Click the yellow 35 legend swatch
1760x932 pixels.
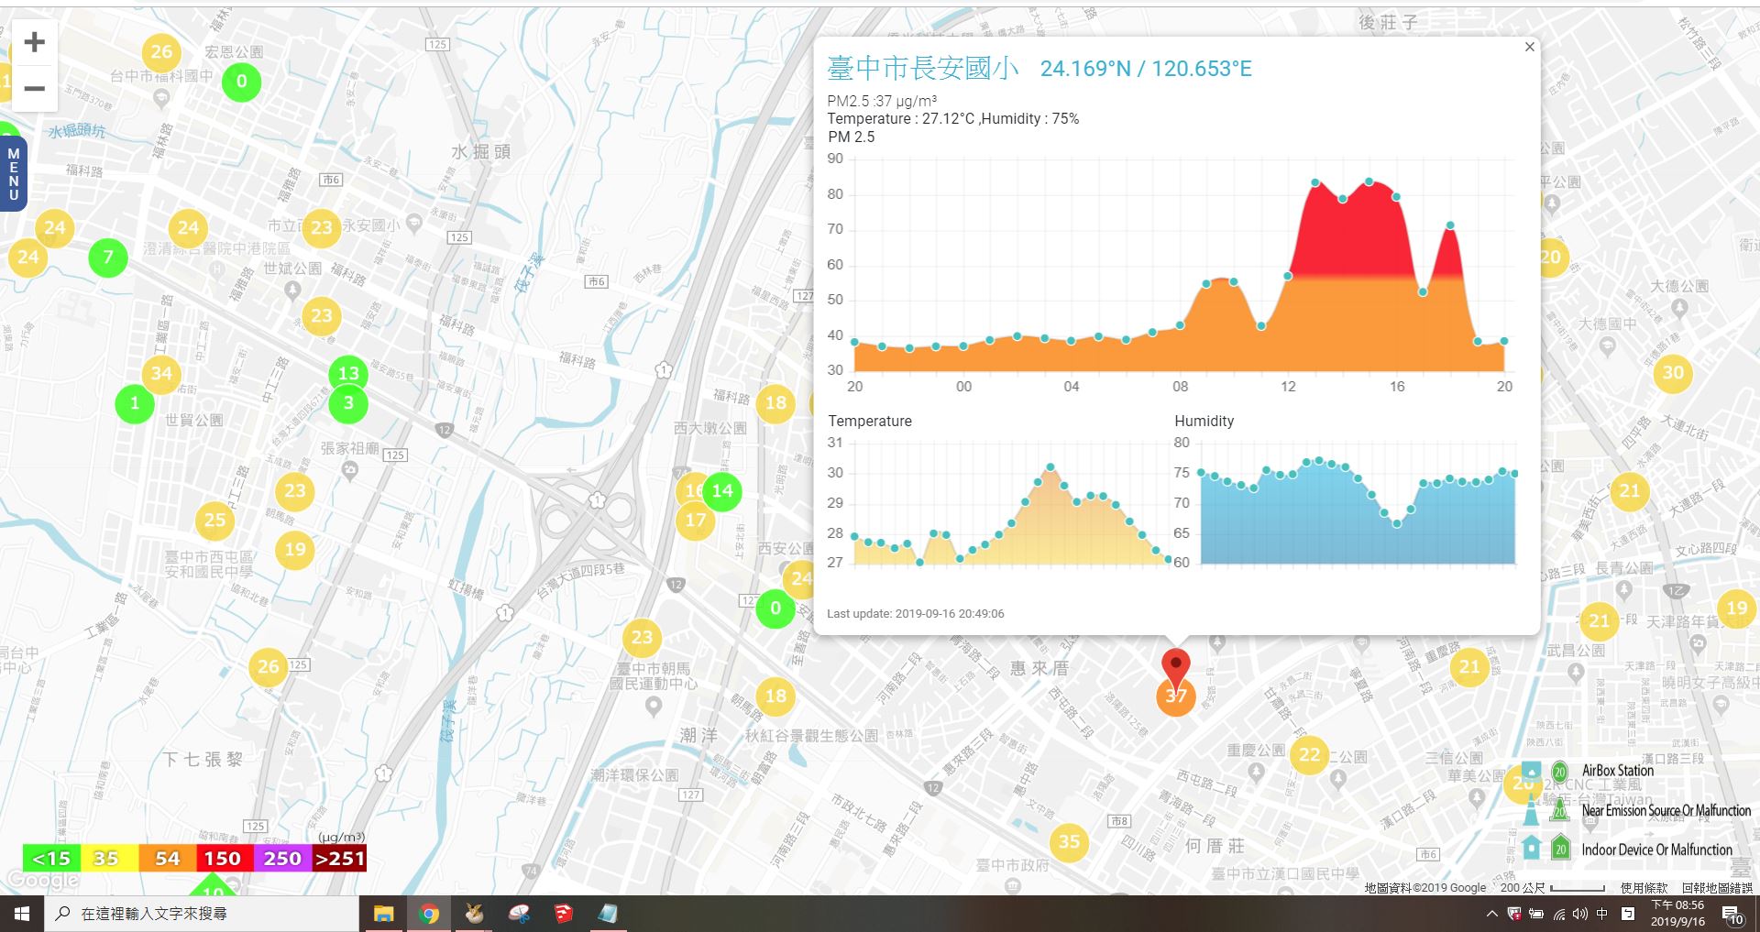(109, 859)
